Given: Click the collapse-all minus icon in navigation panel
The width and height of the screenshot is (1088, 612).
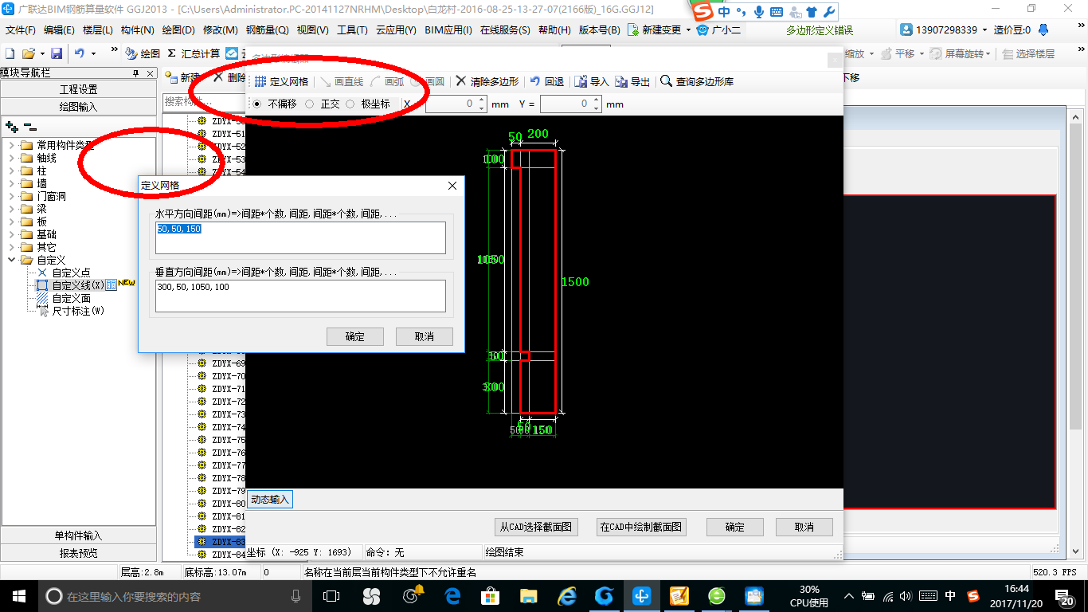Looking at the screenshot, I should (29, 126).
